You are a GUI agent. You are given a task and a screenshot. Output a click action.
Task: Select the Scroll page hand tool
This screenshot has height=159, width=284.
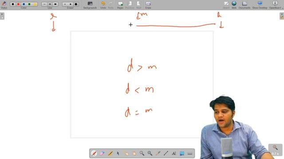134,153
